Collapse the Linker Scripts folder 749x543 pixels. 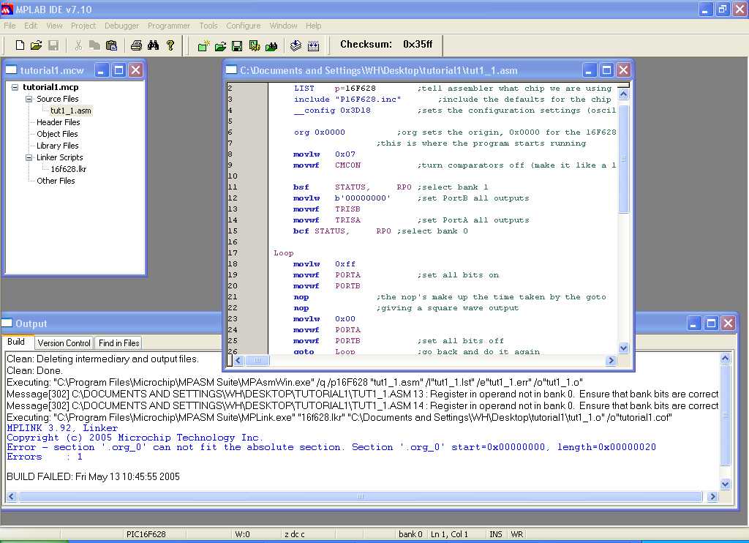[x=29, y=157]
